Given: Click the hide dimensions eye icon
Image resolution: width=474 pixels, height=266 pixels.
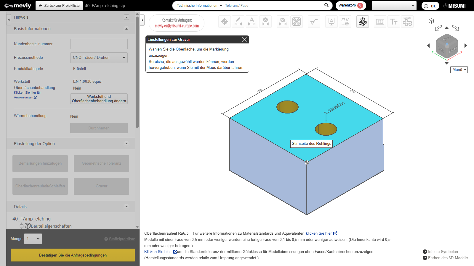Looking at the screenshot, I should click(x=283, y=22).
